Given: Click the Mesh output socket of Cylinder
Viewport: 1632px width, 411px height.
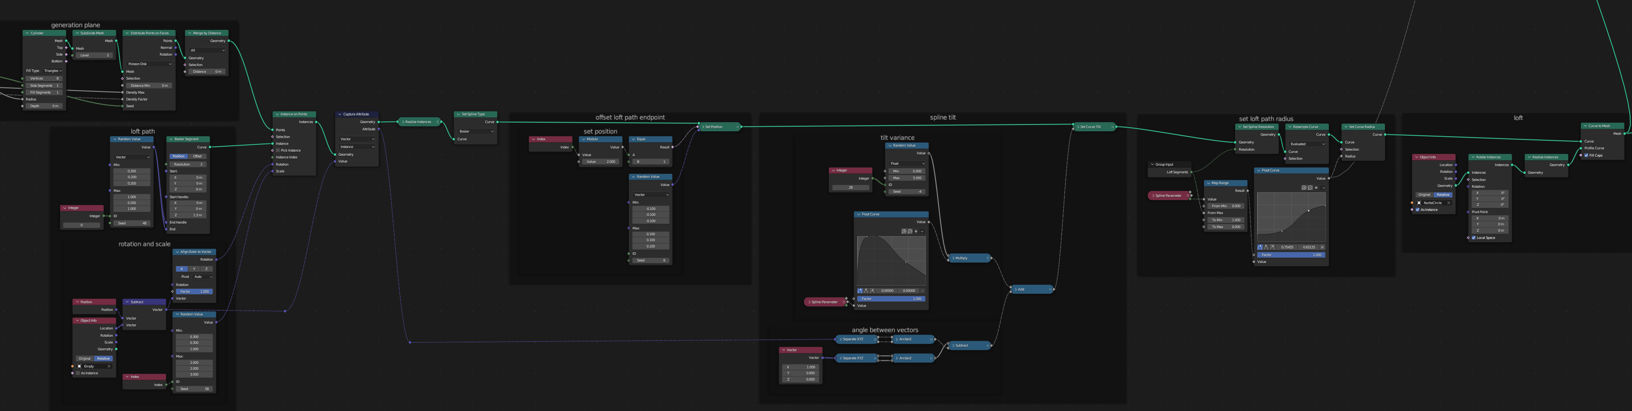Looking at the screenshot, I should click(x=66, y=41).
